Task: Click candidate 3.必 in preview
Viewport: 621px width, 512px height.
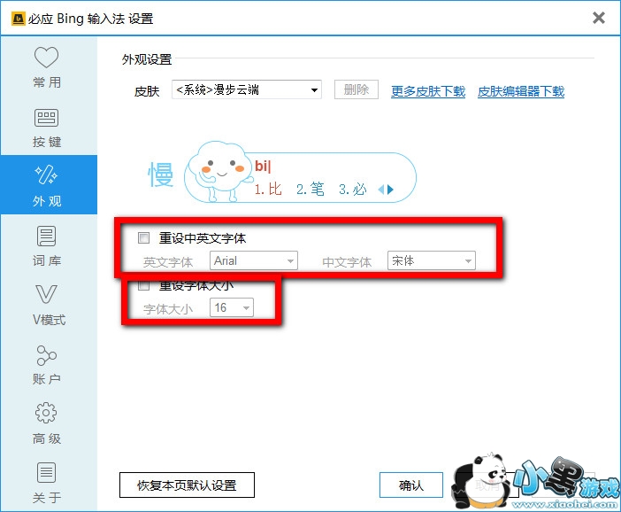Action: tap(352, 190)
